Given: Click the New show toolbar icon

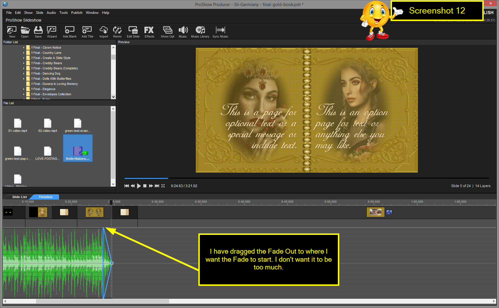Looking at the screenshot, I should click(x=12, y=32).
